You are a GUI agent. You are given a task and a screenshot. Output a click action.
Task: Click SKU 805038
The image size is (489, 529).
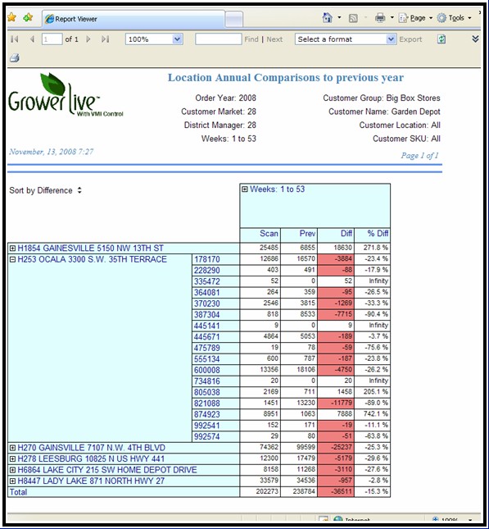[207, 392]
